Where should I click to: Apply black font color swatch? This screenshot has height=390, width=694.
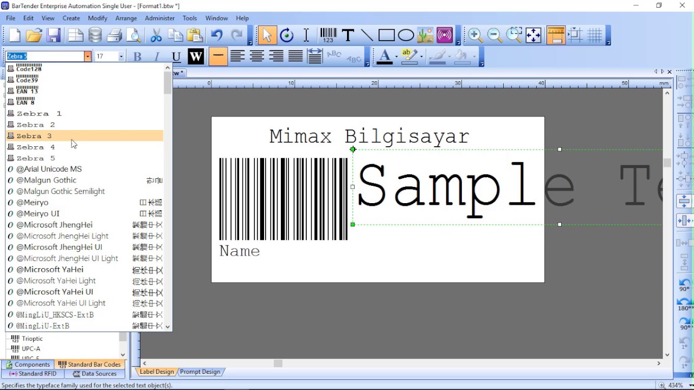click(x=384, y=56)
